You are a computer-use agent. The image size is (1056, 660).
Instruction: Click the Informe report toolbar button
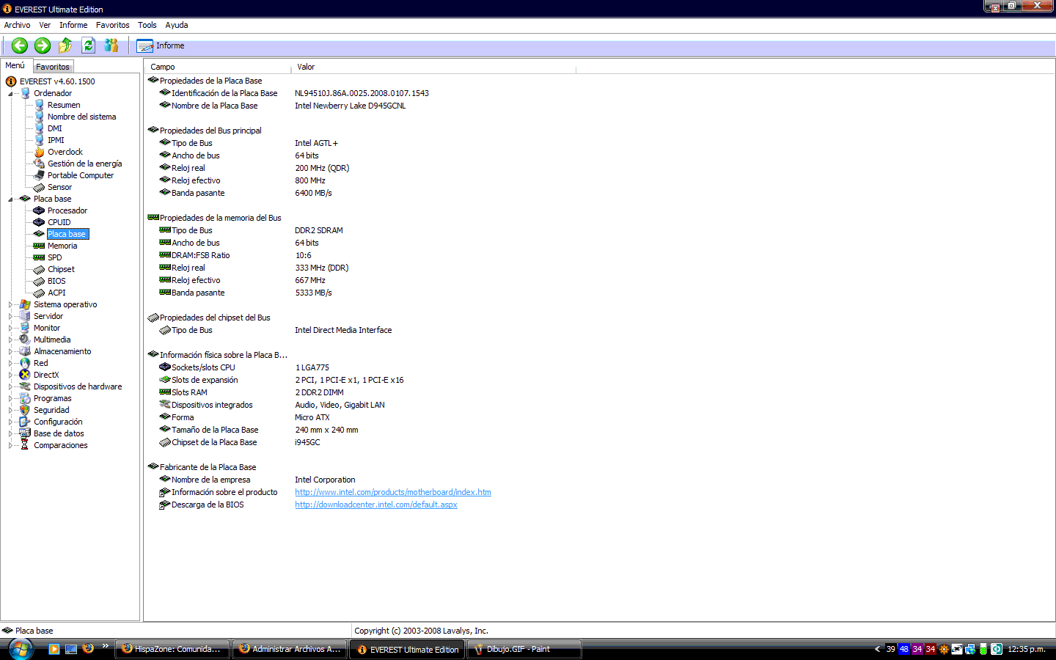click(x=161, y=45)
